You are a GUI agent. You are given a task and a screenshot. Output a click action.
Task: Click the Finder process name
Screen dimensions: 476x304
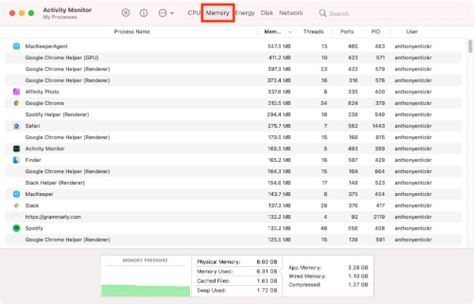pos(33,160)
